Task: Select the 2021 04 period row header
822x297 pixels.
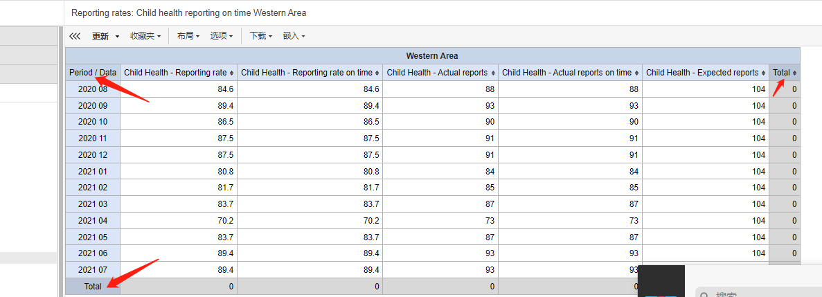Action: coord(93,221)
